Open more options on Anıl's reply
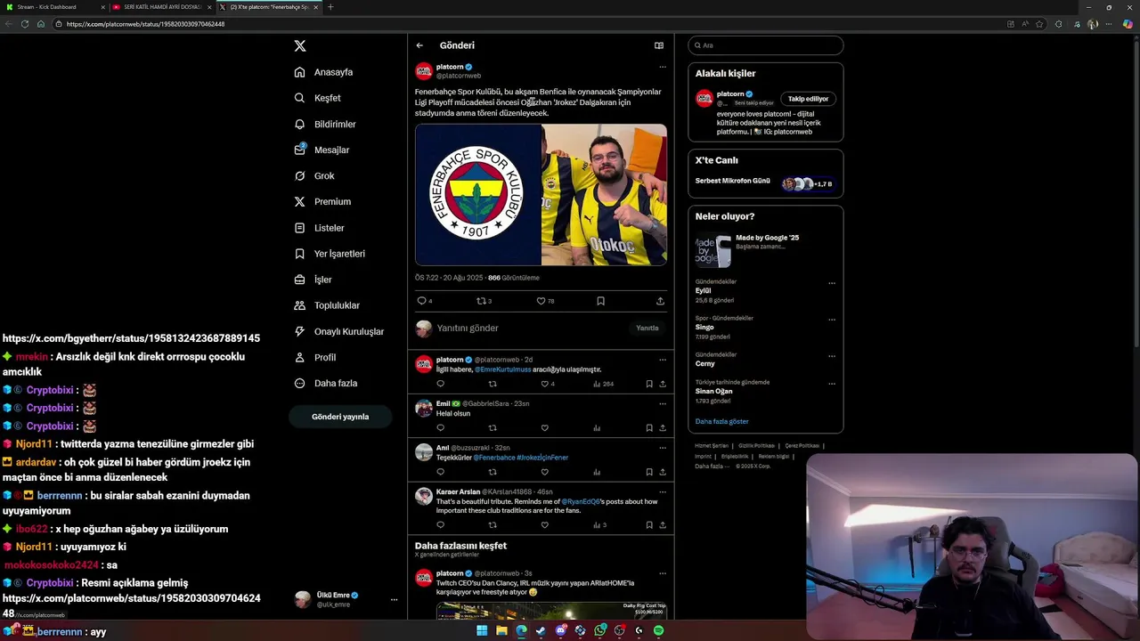This screenshot has width=1140, height=641. click(x=662, y=448)
